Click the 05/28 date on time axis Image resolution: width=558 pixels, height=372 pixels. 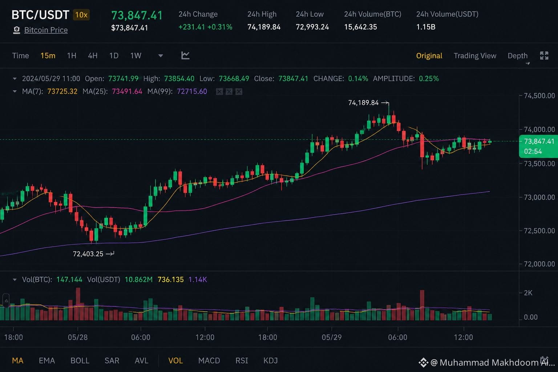pos(78,337)
